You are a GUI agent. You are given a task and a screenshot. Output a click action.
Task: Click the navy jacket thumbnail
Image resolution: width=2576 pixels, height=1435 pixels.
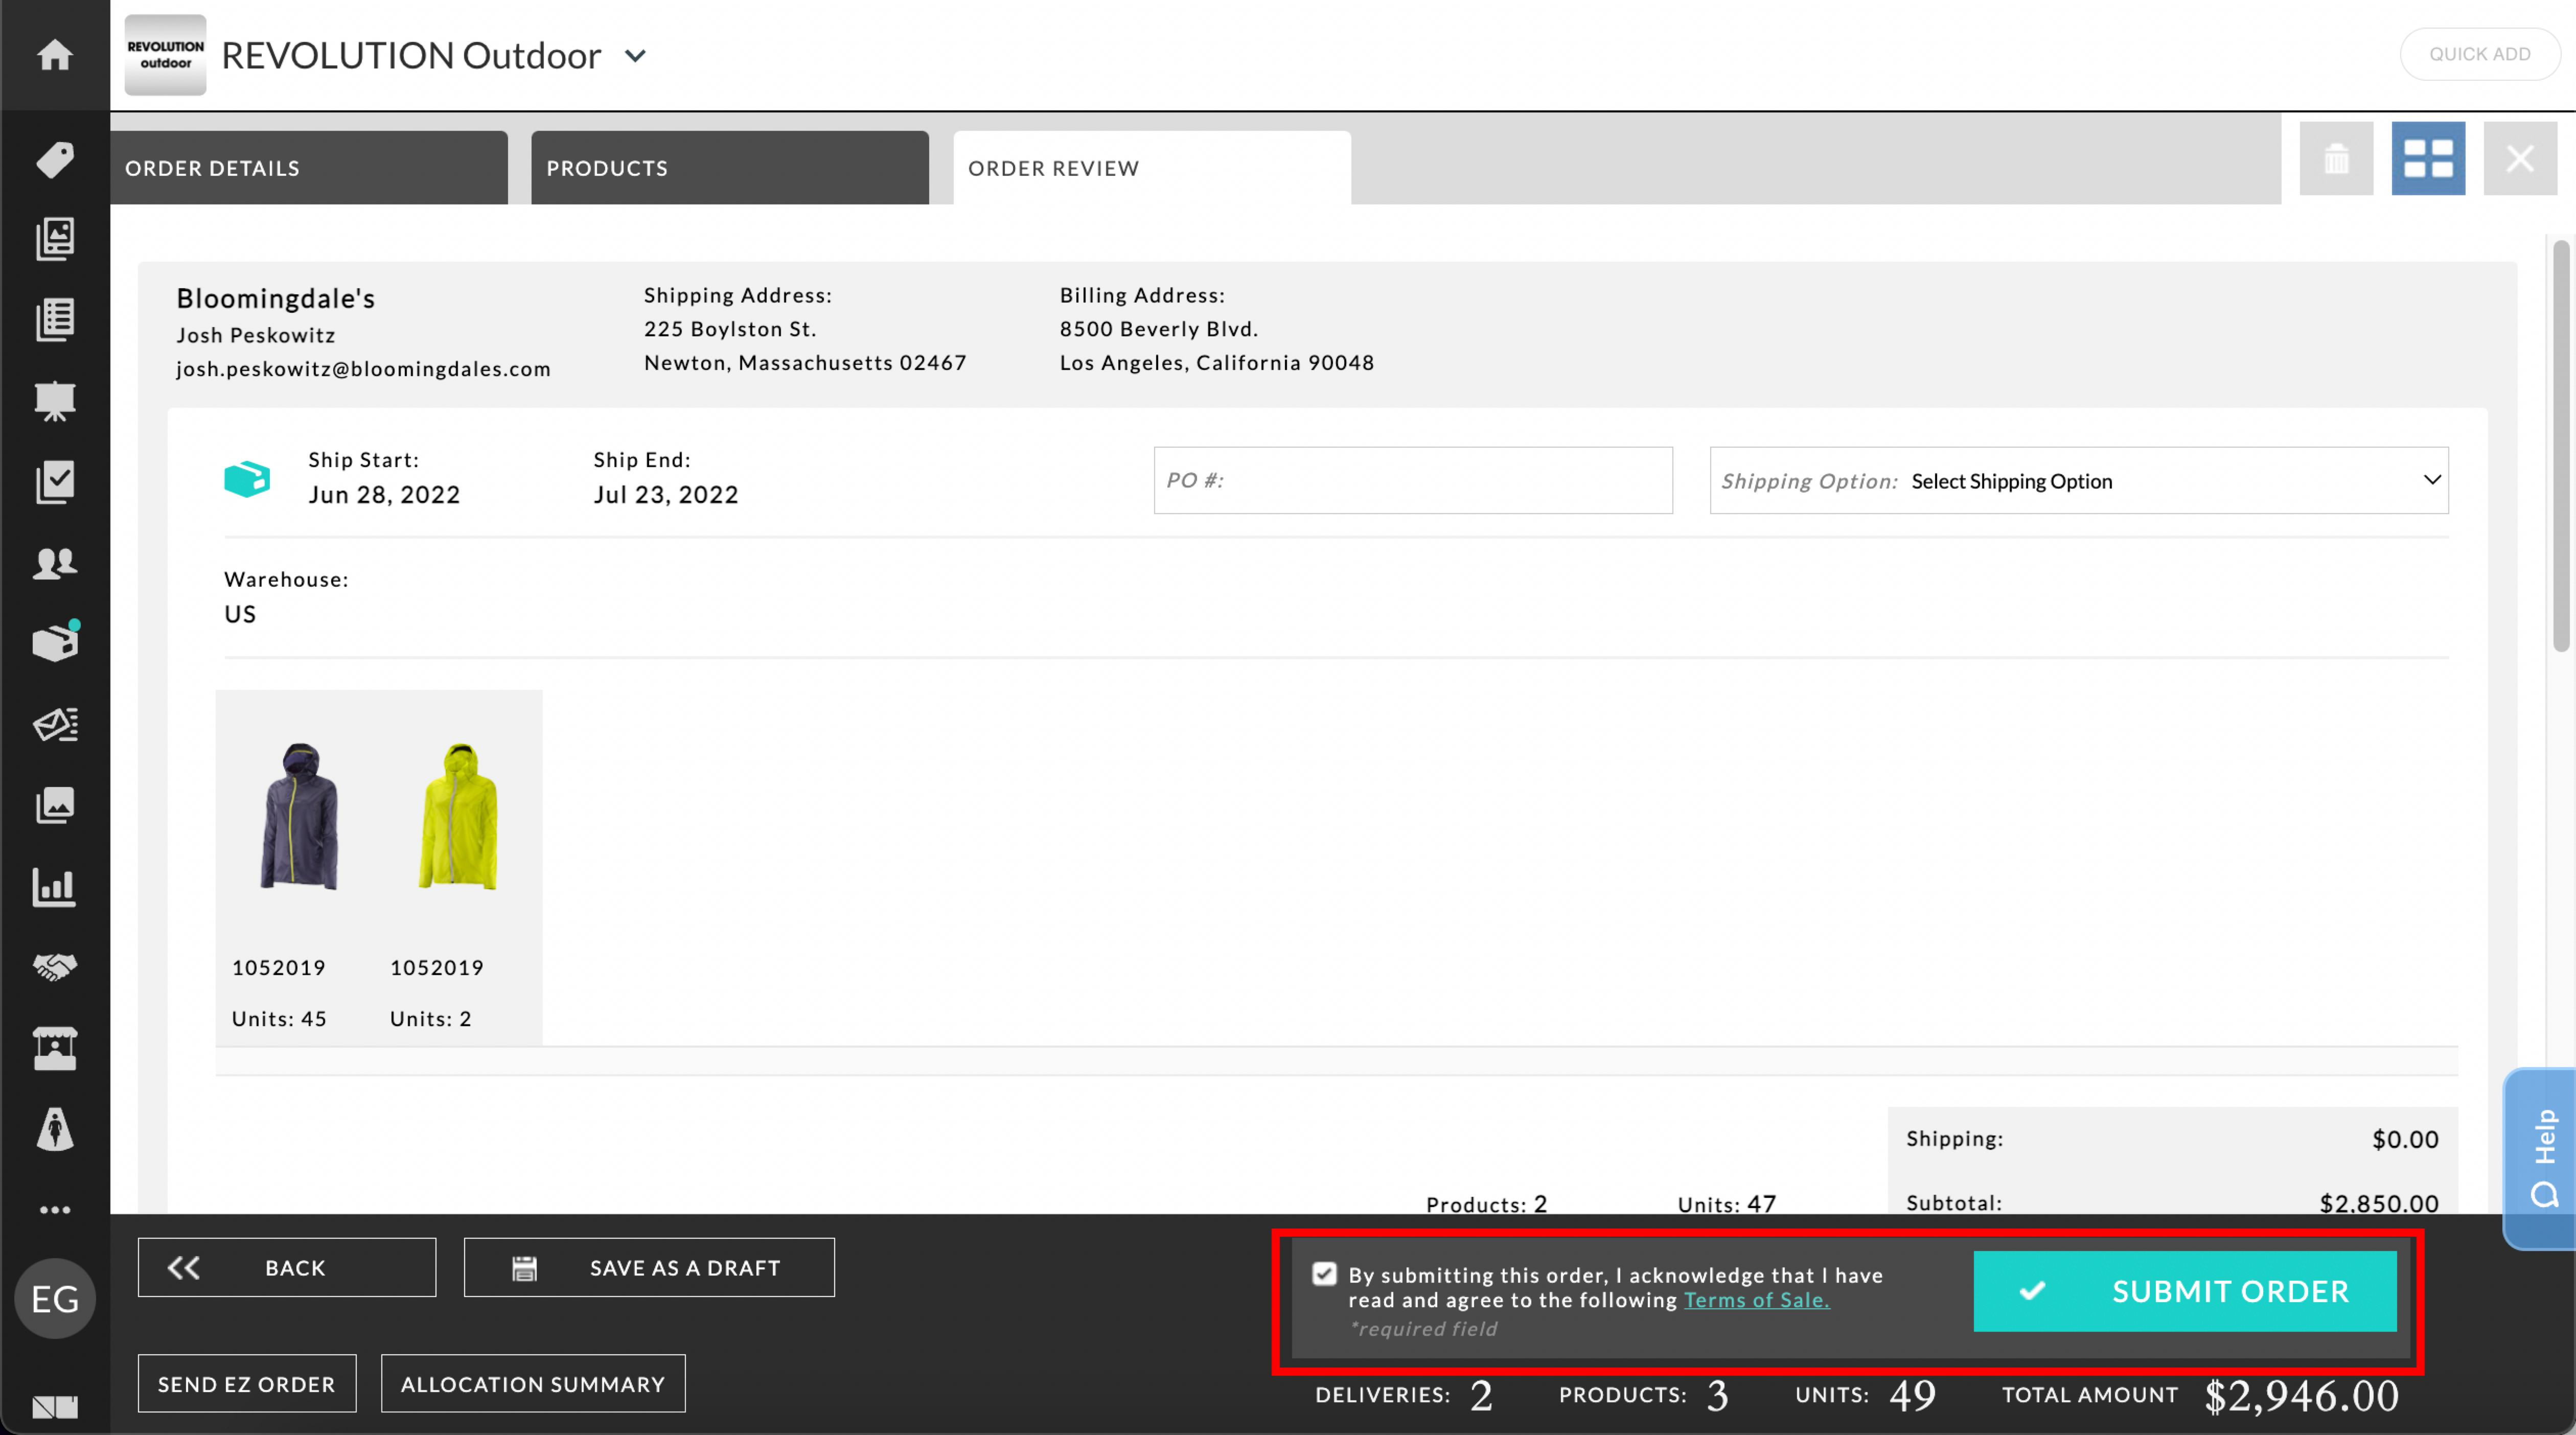coord(300,816)
